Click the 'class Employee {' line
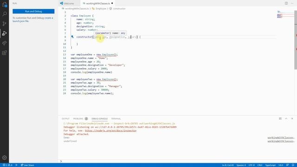The height and width of the screenshot is (167, 297). tap(82, 16)
